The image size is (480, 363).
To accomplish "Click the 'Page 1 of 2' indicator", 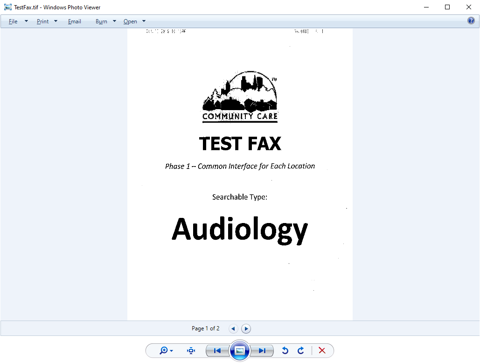I will point(205,328).
